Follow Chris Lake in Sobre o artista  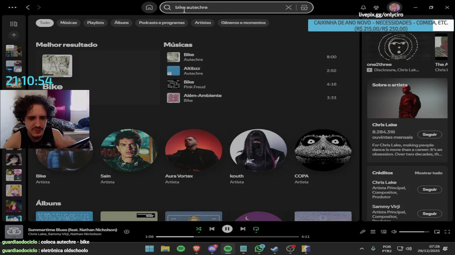(429, 135)
